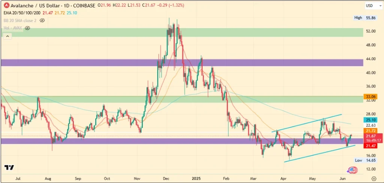Click the 2025 label on time axis
Image resolution: width=384 pixels, height=183 pixels.
(x=196, y=179)
